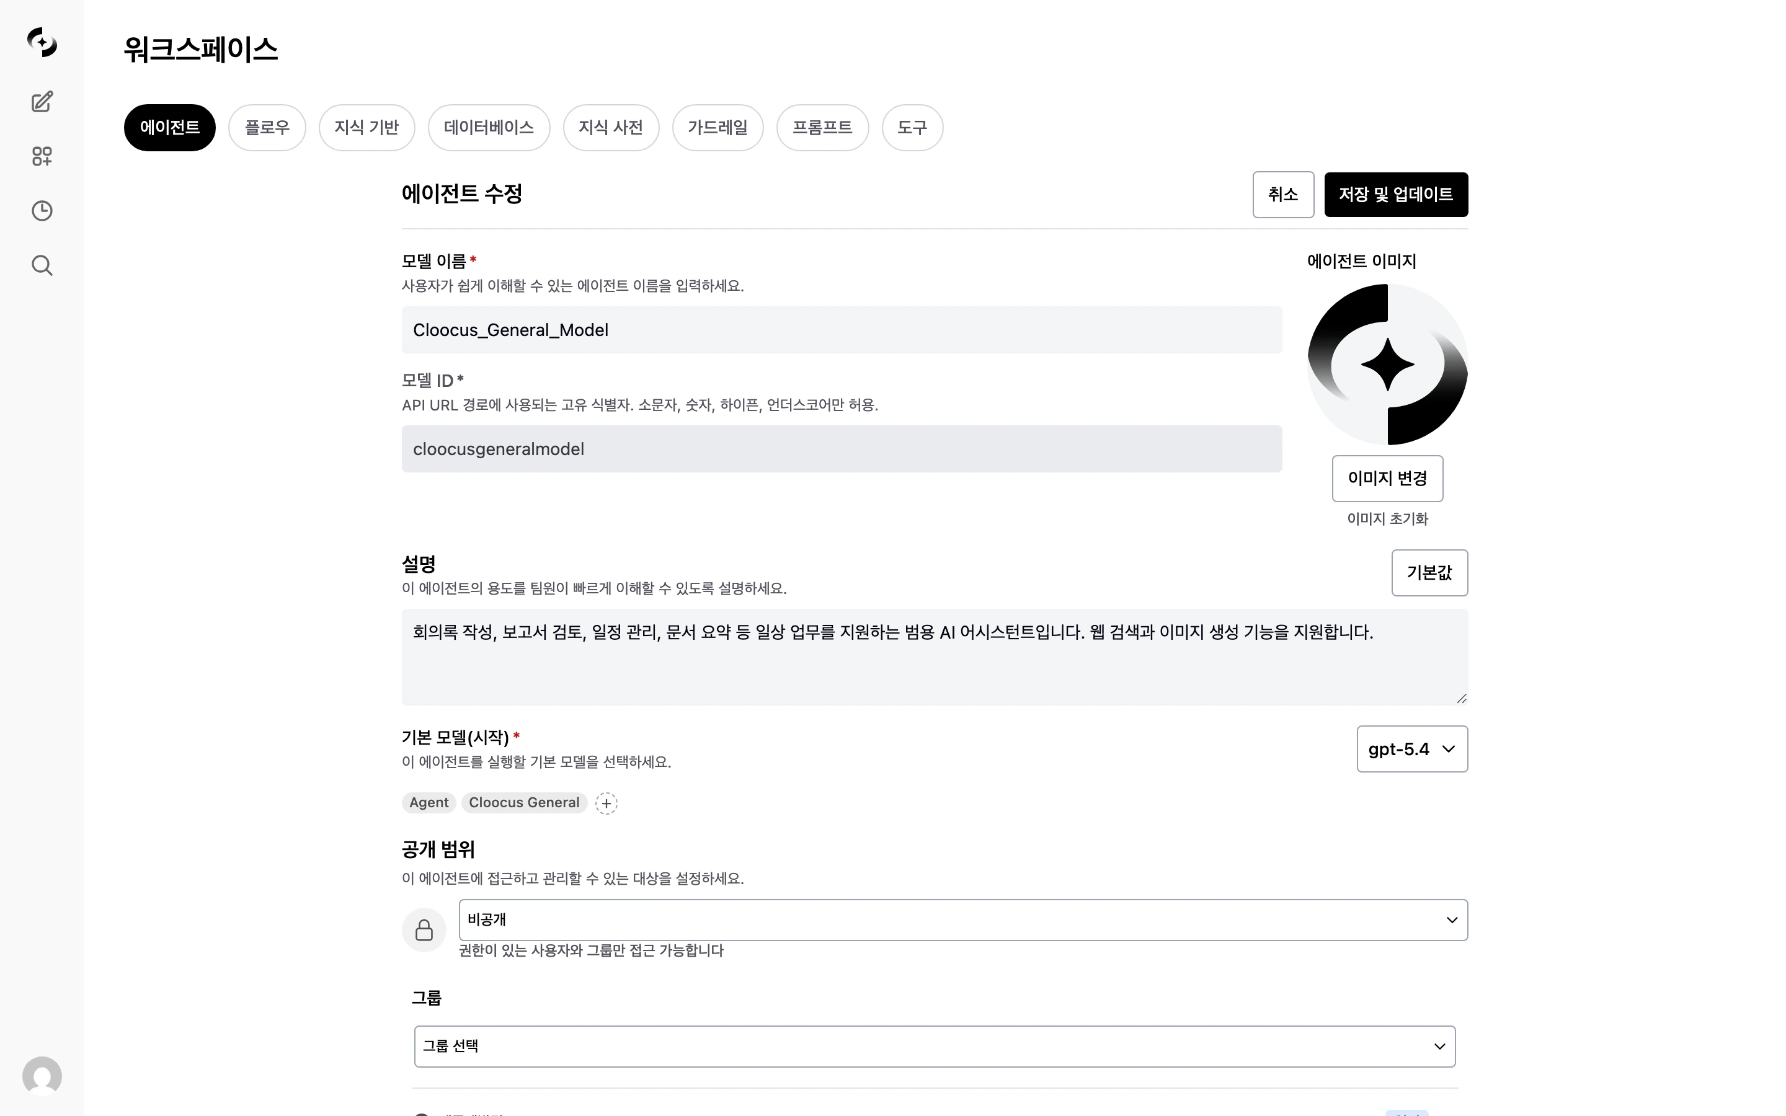Click 저장 및 업데이트 to save
Screen dimensions: 1786x1116
[1395, 194]
